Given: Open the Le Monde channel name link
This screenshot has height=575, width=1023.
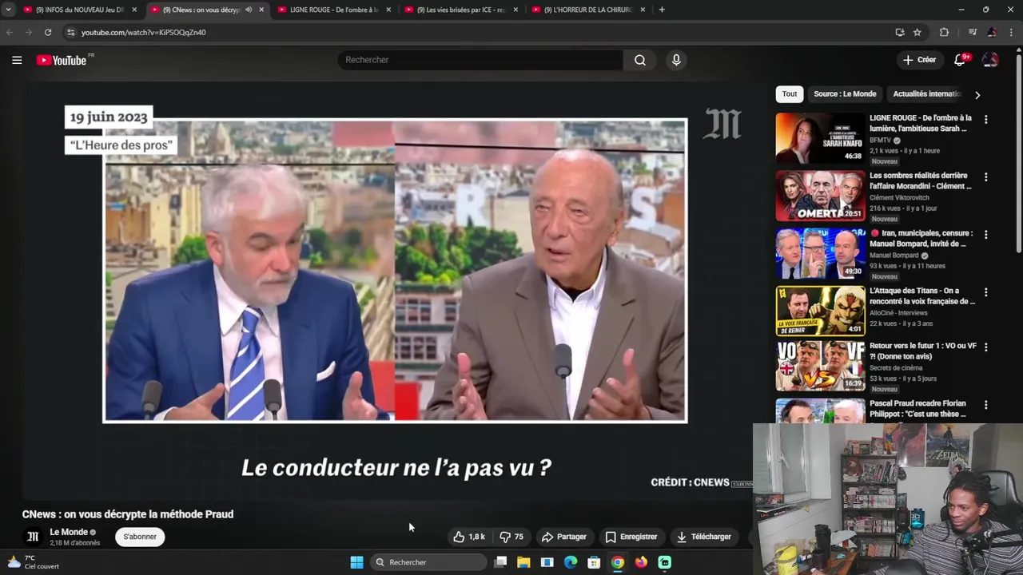Looking at the screenshot, I should [x=69, y=532].
